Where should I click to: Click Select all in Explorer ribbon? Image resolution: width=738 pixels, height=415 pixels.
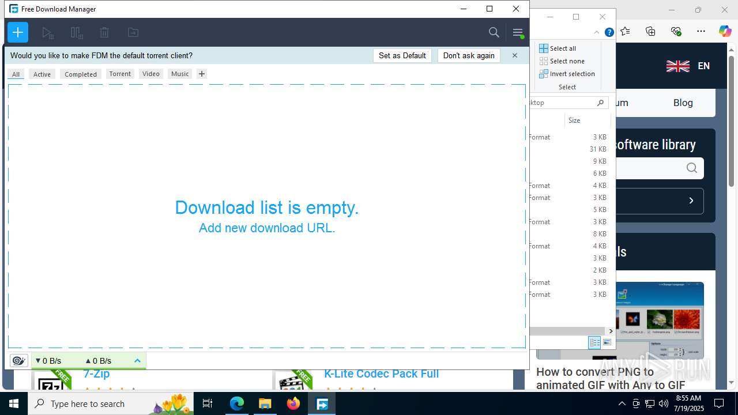coord(558,48)
